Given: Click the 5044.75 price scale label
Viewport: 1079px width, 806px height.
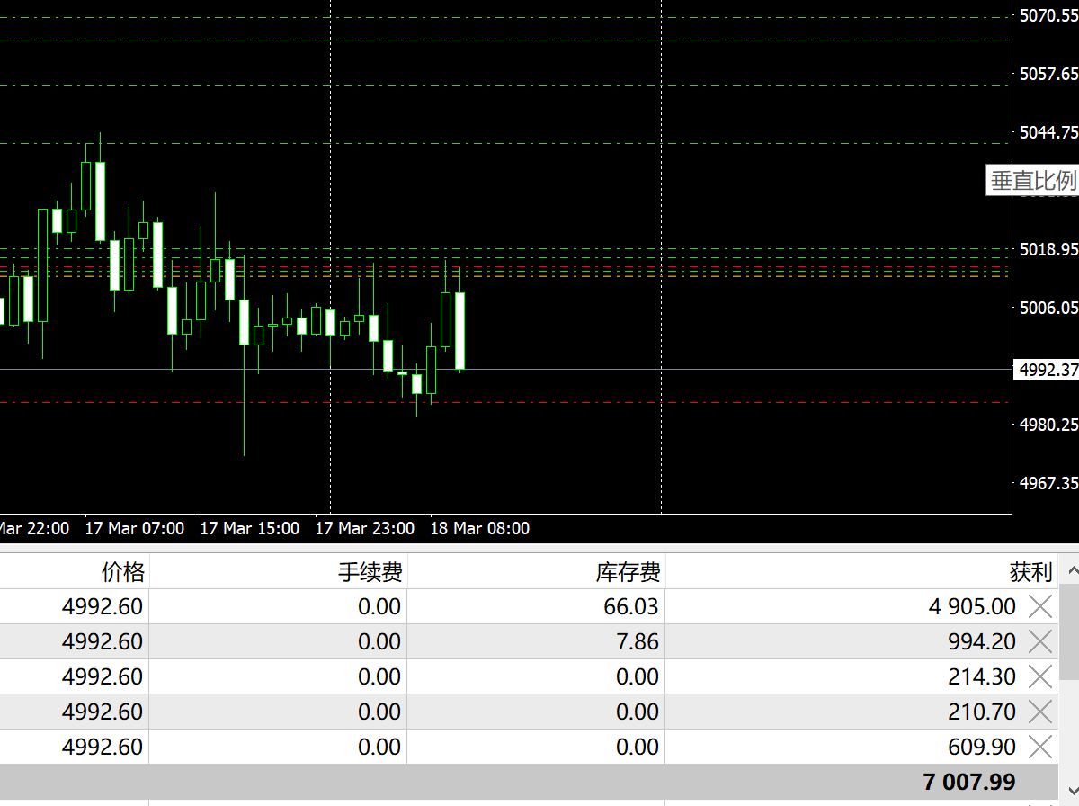Looking at the screenshot, I should click(1048, 132).
